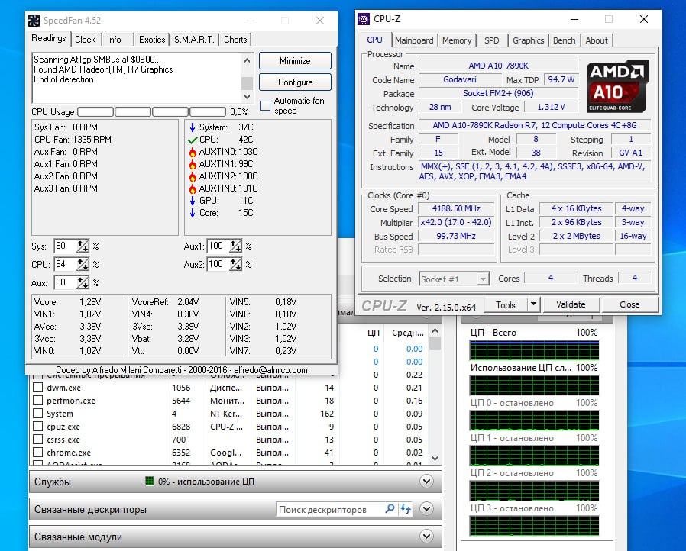Open the SpeedFan Charts tab
Image resolution: width=686 pixels, height=551 pixels.
click(x=235, y=40)
